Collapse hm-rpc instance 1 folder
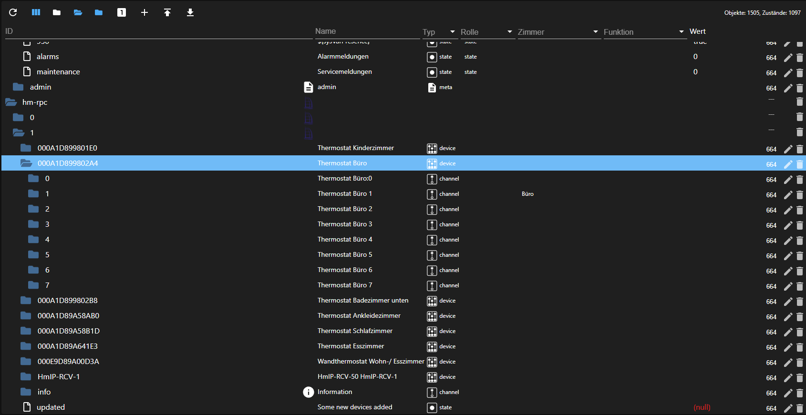The image size is (806, 415). pos(19,132)
